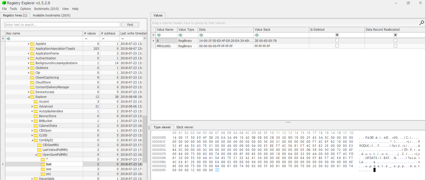The width and height of the screenshot is (425, 180).
Task: Open the Bookmarks (20/0) menu
Action: [47, 9]
